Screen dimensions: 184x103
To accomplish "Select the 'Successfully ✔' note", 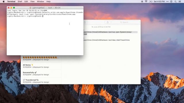I will coord(41,74).
